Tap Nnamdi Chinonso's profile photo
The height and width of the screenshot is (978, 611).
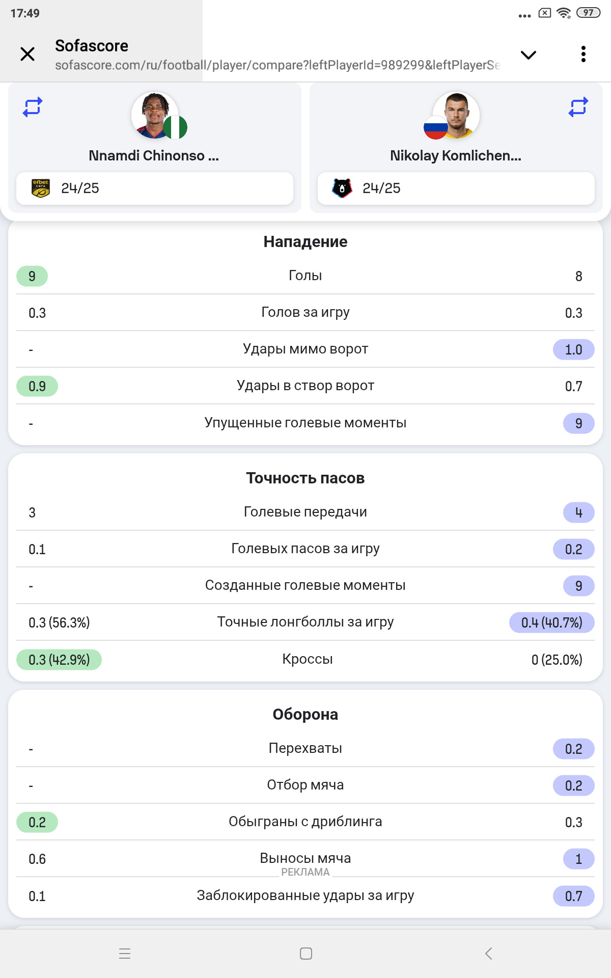point(155,115)
